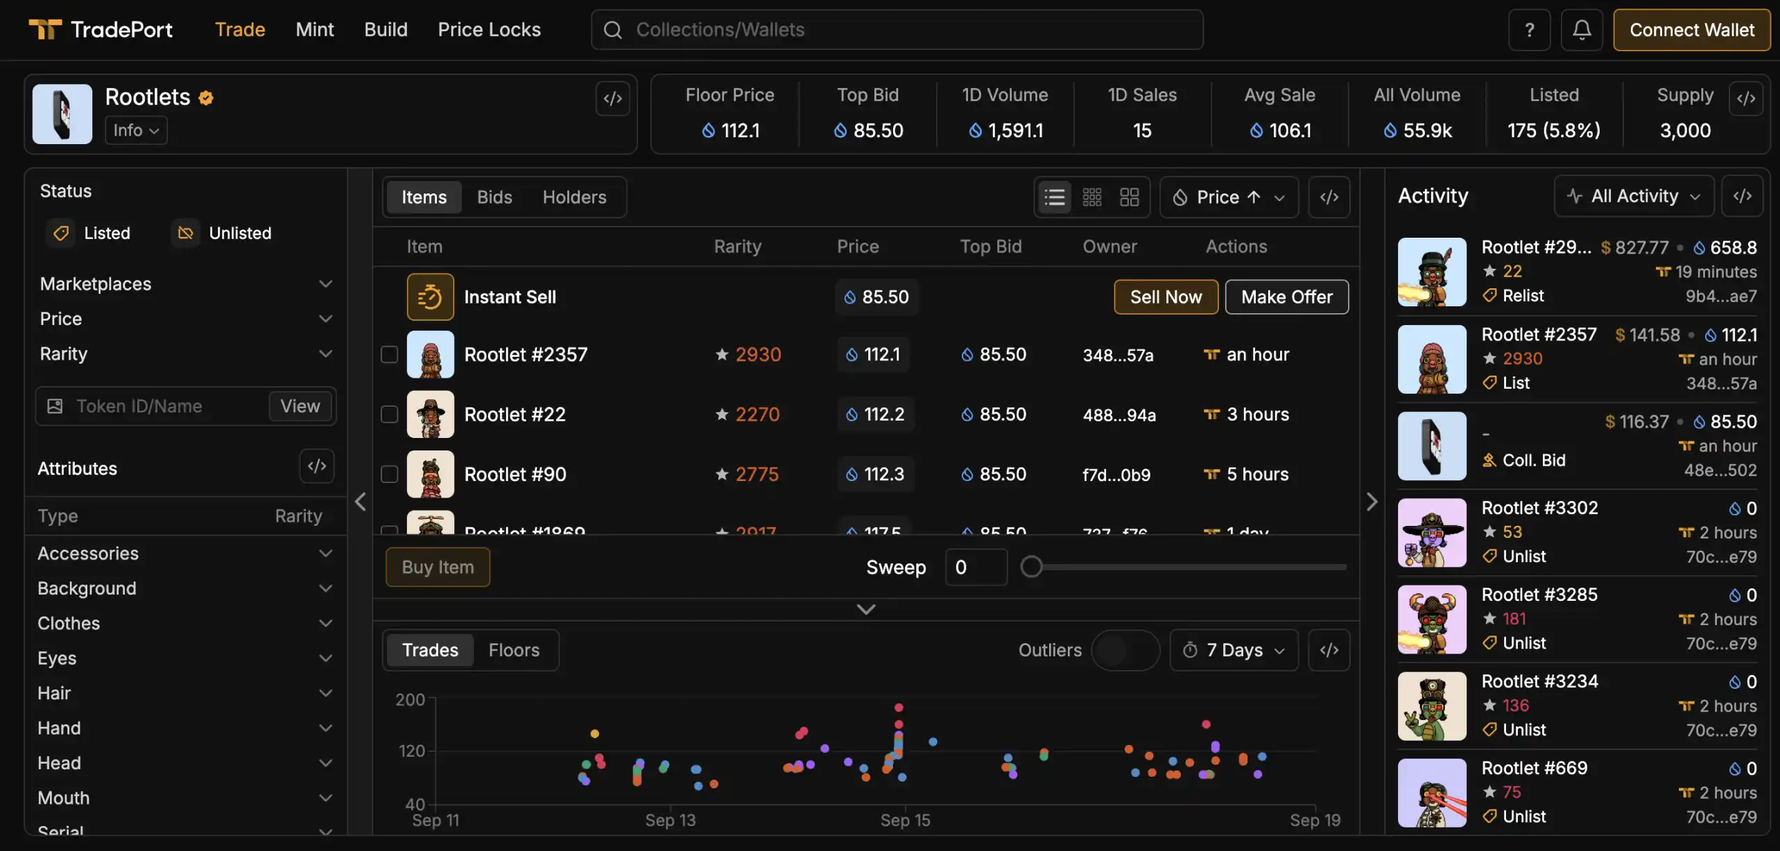Click embed code icon beside Attributes
The image size is (1780, 851).
tap(317, 466)
